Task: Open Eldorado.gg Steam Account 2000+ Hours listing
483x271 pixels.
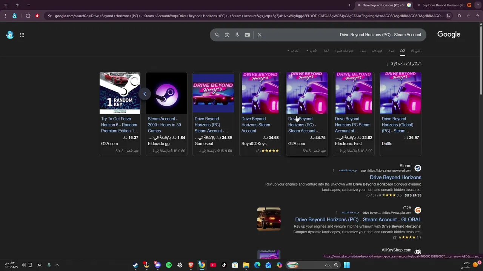Action: coord(165,125)
